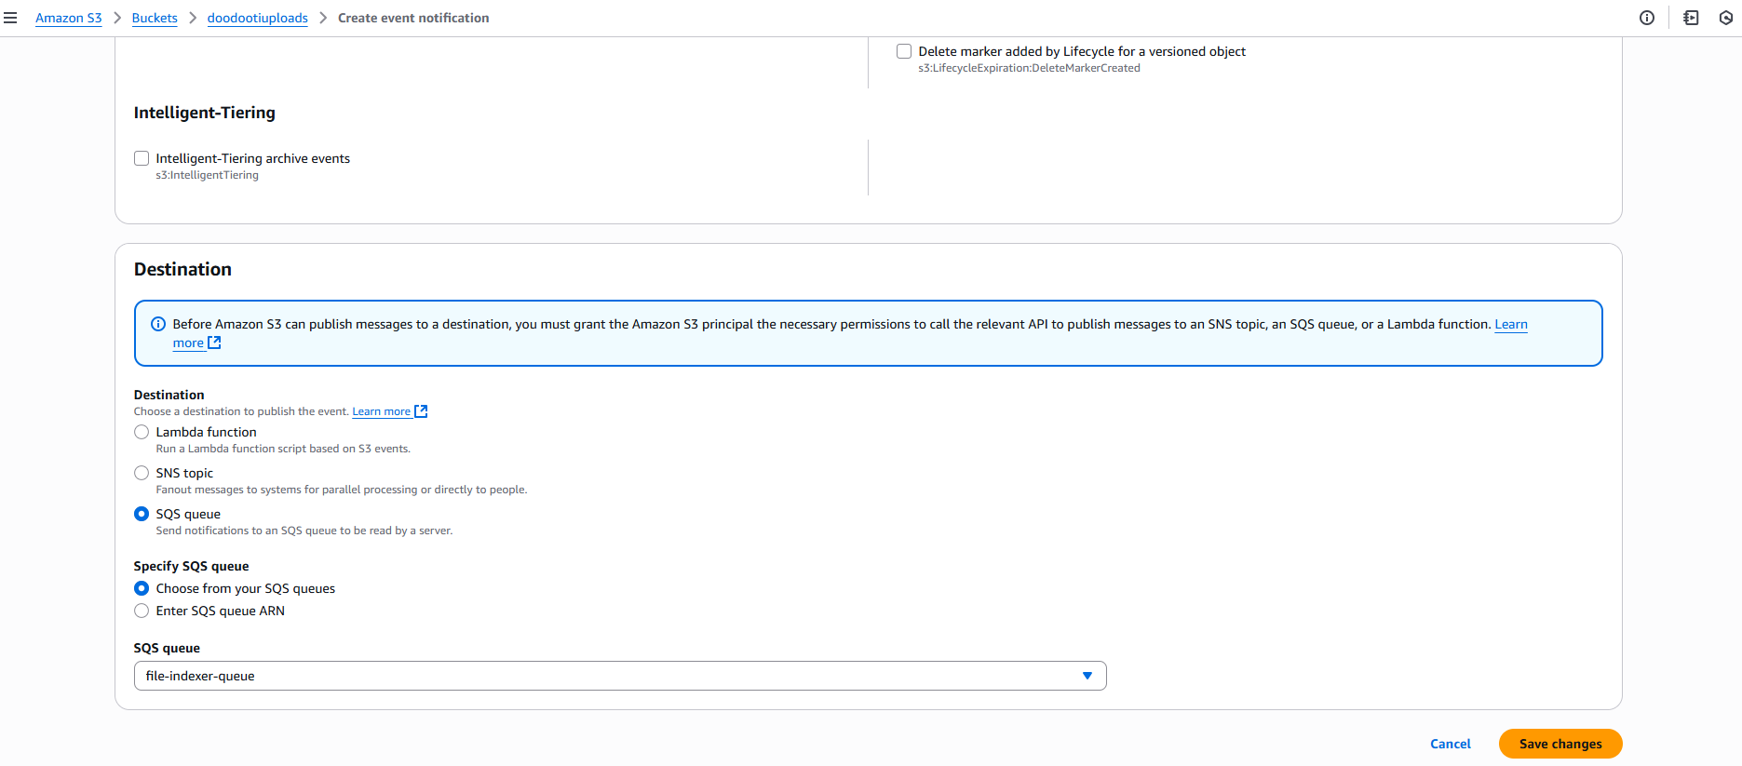Check Delete marker added by Lifecycle checkbox

(904, 51)
